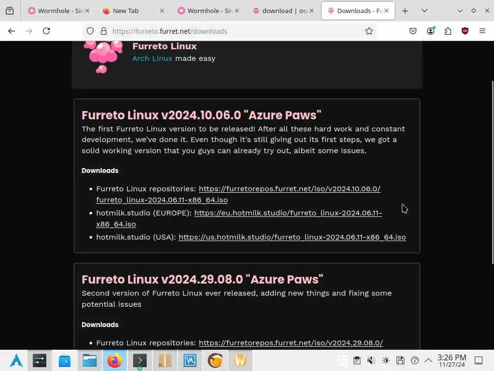Switch to second Wormhole tab
Screen dimensions: 494x371
tap(208, 11)
